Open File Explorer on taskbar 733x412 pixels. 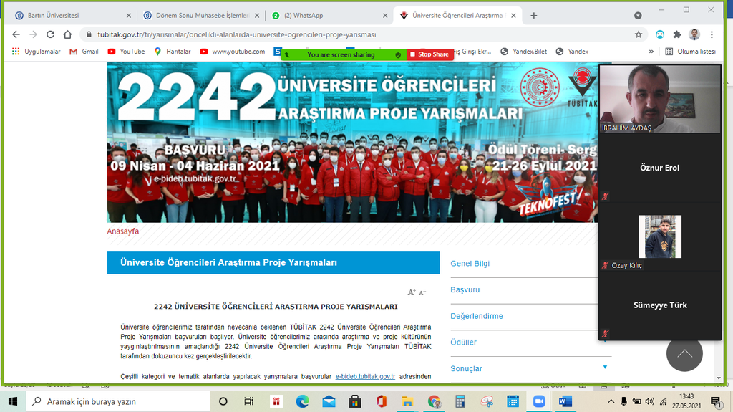pyautogui.click(x=407, y=401)
